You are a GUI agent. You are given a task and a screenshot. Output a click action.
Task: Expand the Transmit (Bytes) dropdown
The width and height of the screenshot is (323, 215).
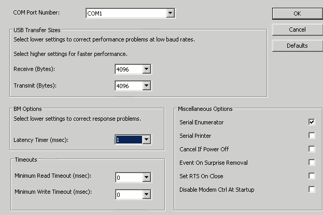tap(146, 85)
